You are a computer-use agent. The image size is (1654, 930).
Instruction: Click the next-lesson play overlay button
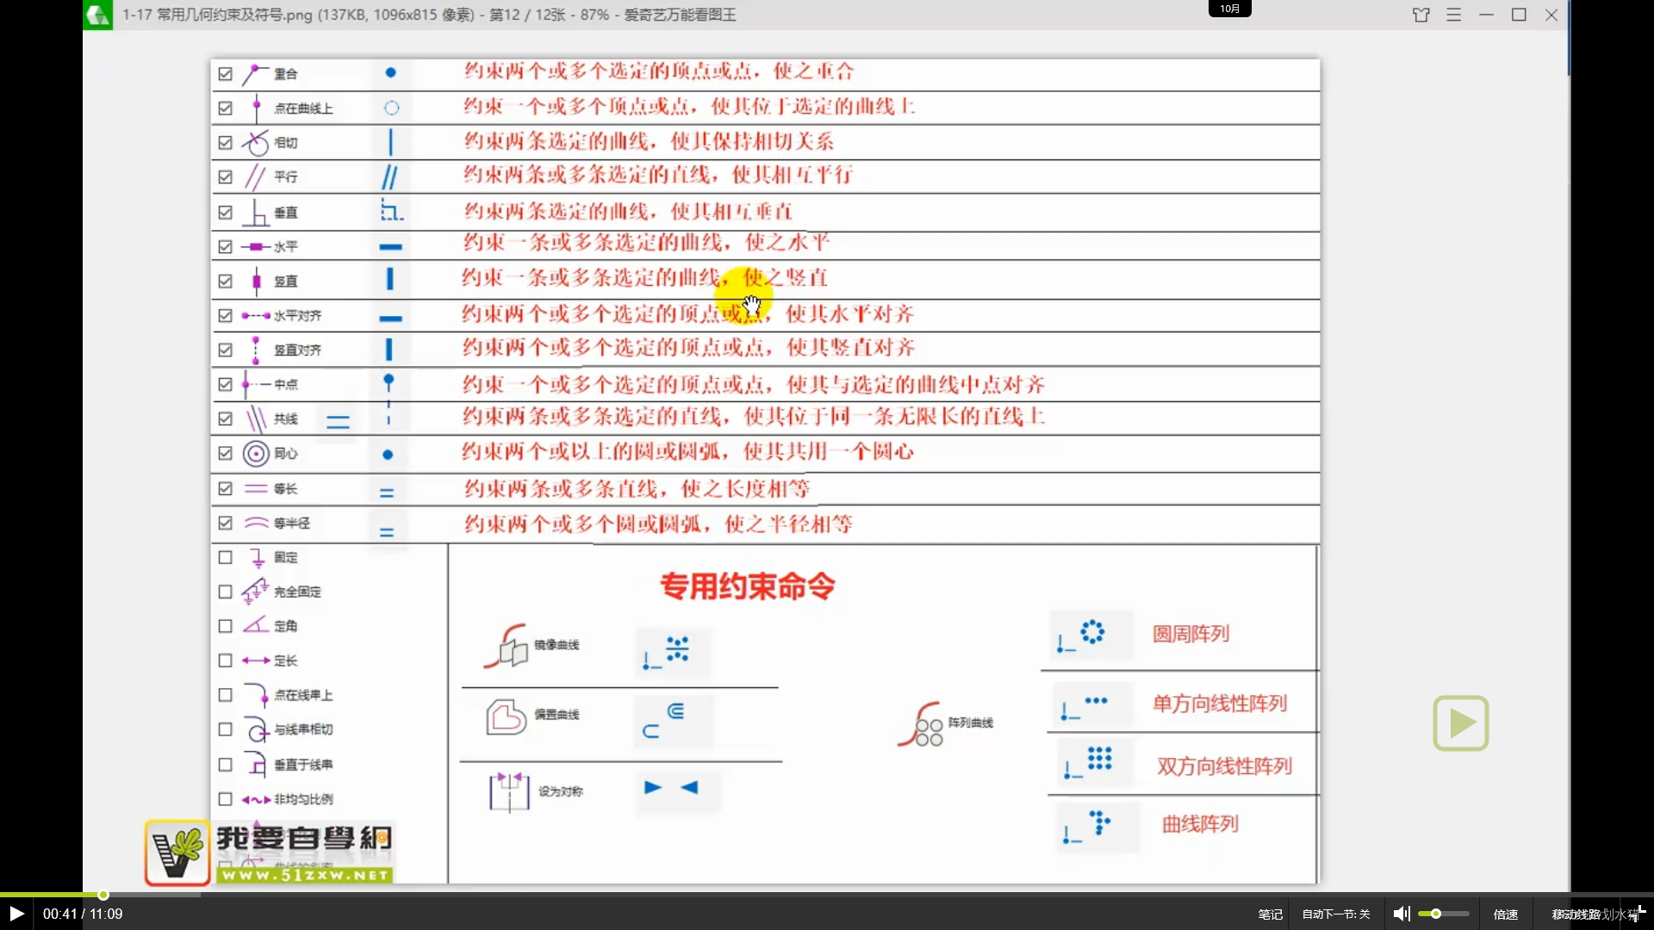tap(1460, 723)
